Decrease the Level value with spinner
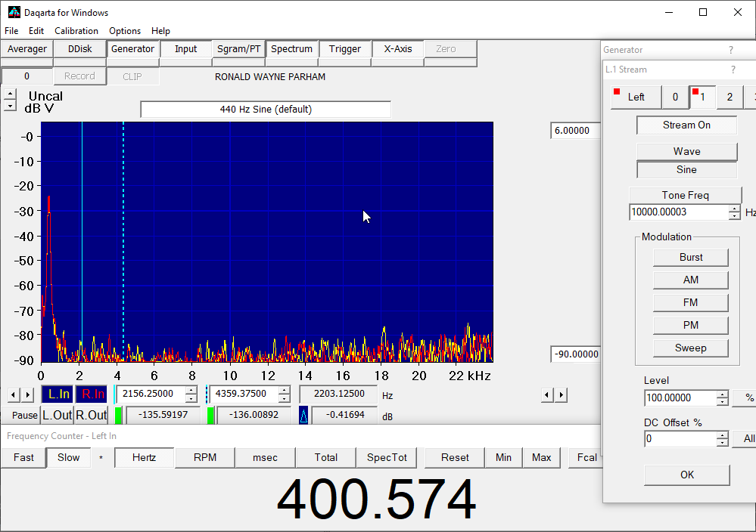This screenshot has height=532, width=756. coord(722,402)
